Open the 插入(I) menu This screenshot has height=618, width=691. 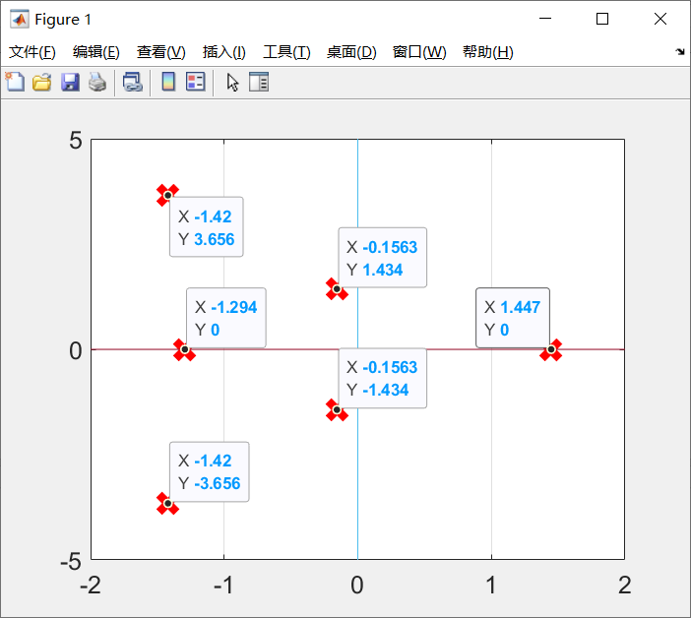(x=223, y=52)
